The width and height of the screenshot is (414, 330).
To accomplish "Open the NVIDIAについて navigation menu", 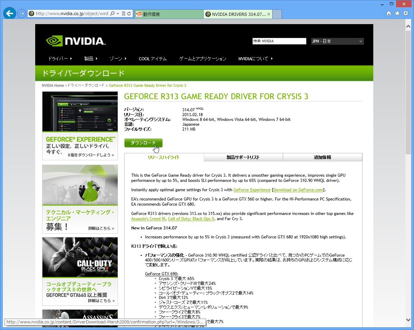I will 255,59.
